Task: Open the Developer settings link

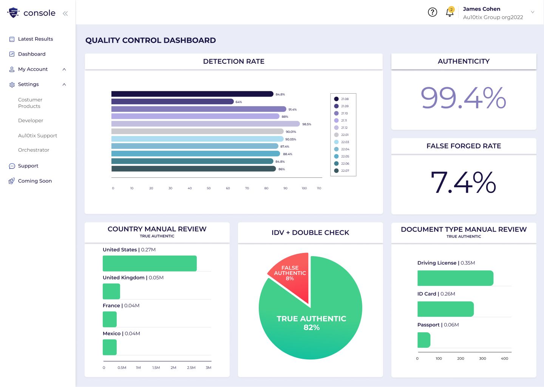Action: pyautogui.click(x=31, y=121)
